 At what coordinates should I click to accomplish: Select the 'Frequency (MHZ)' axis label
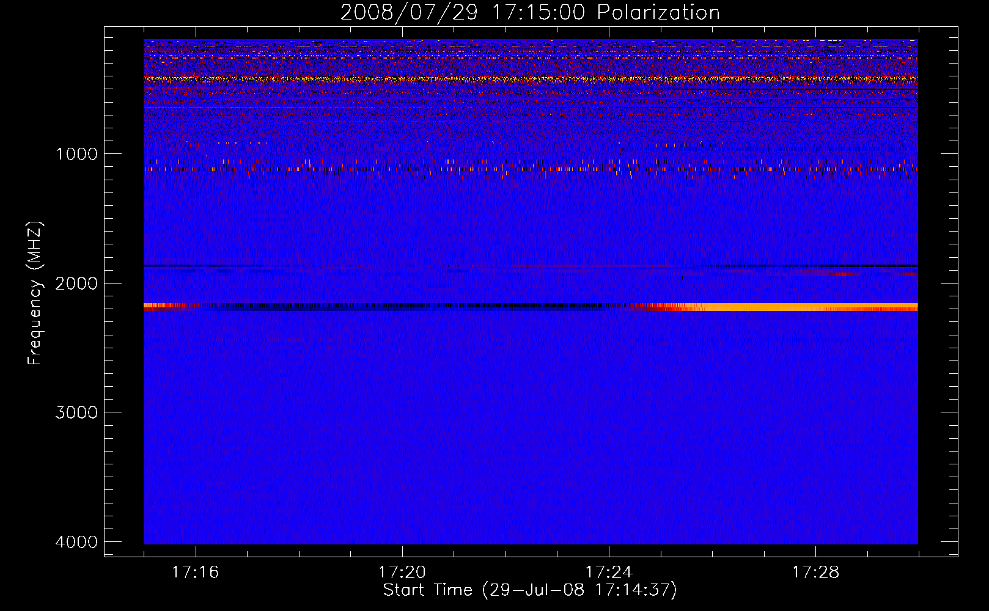pyautogui.click(x=35, y=293)
